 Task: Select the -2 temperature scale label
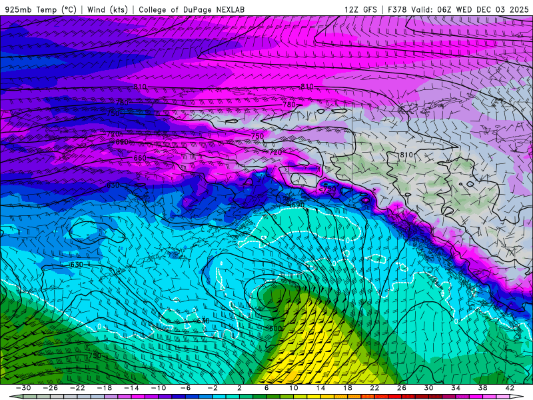213,388
